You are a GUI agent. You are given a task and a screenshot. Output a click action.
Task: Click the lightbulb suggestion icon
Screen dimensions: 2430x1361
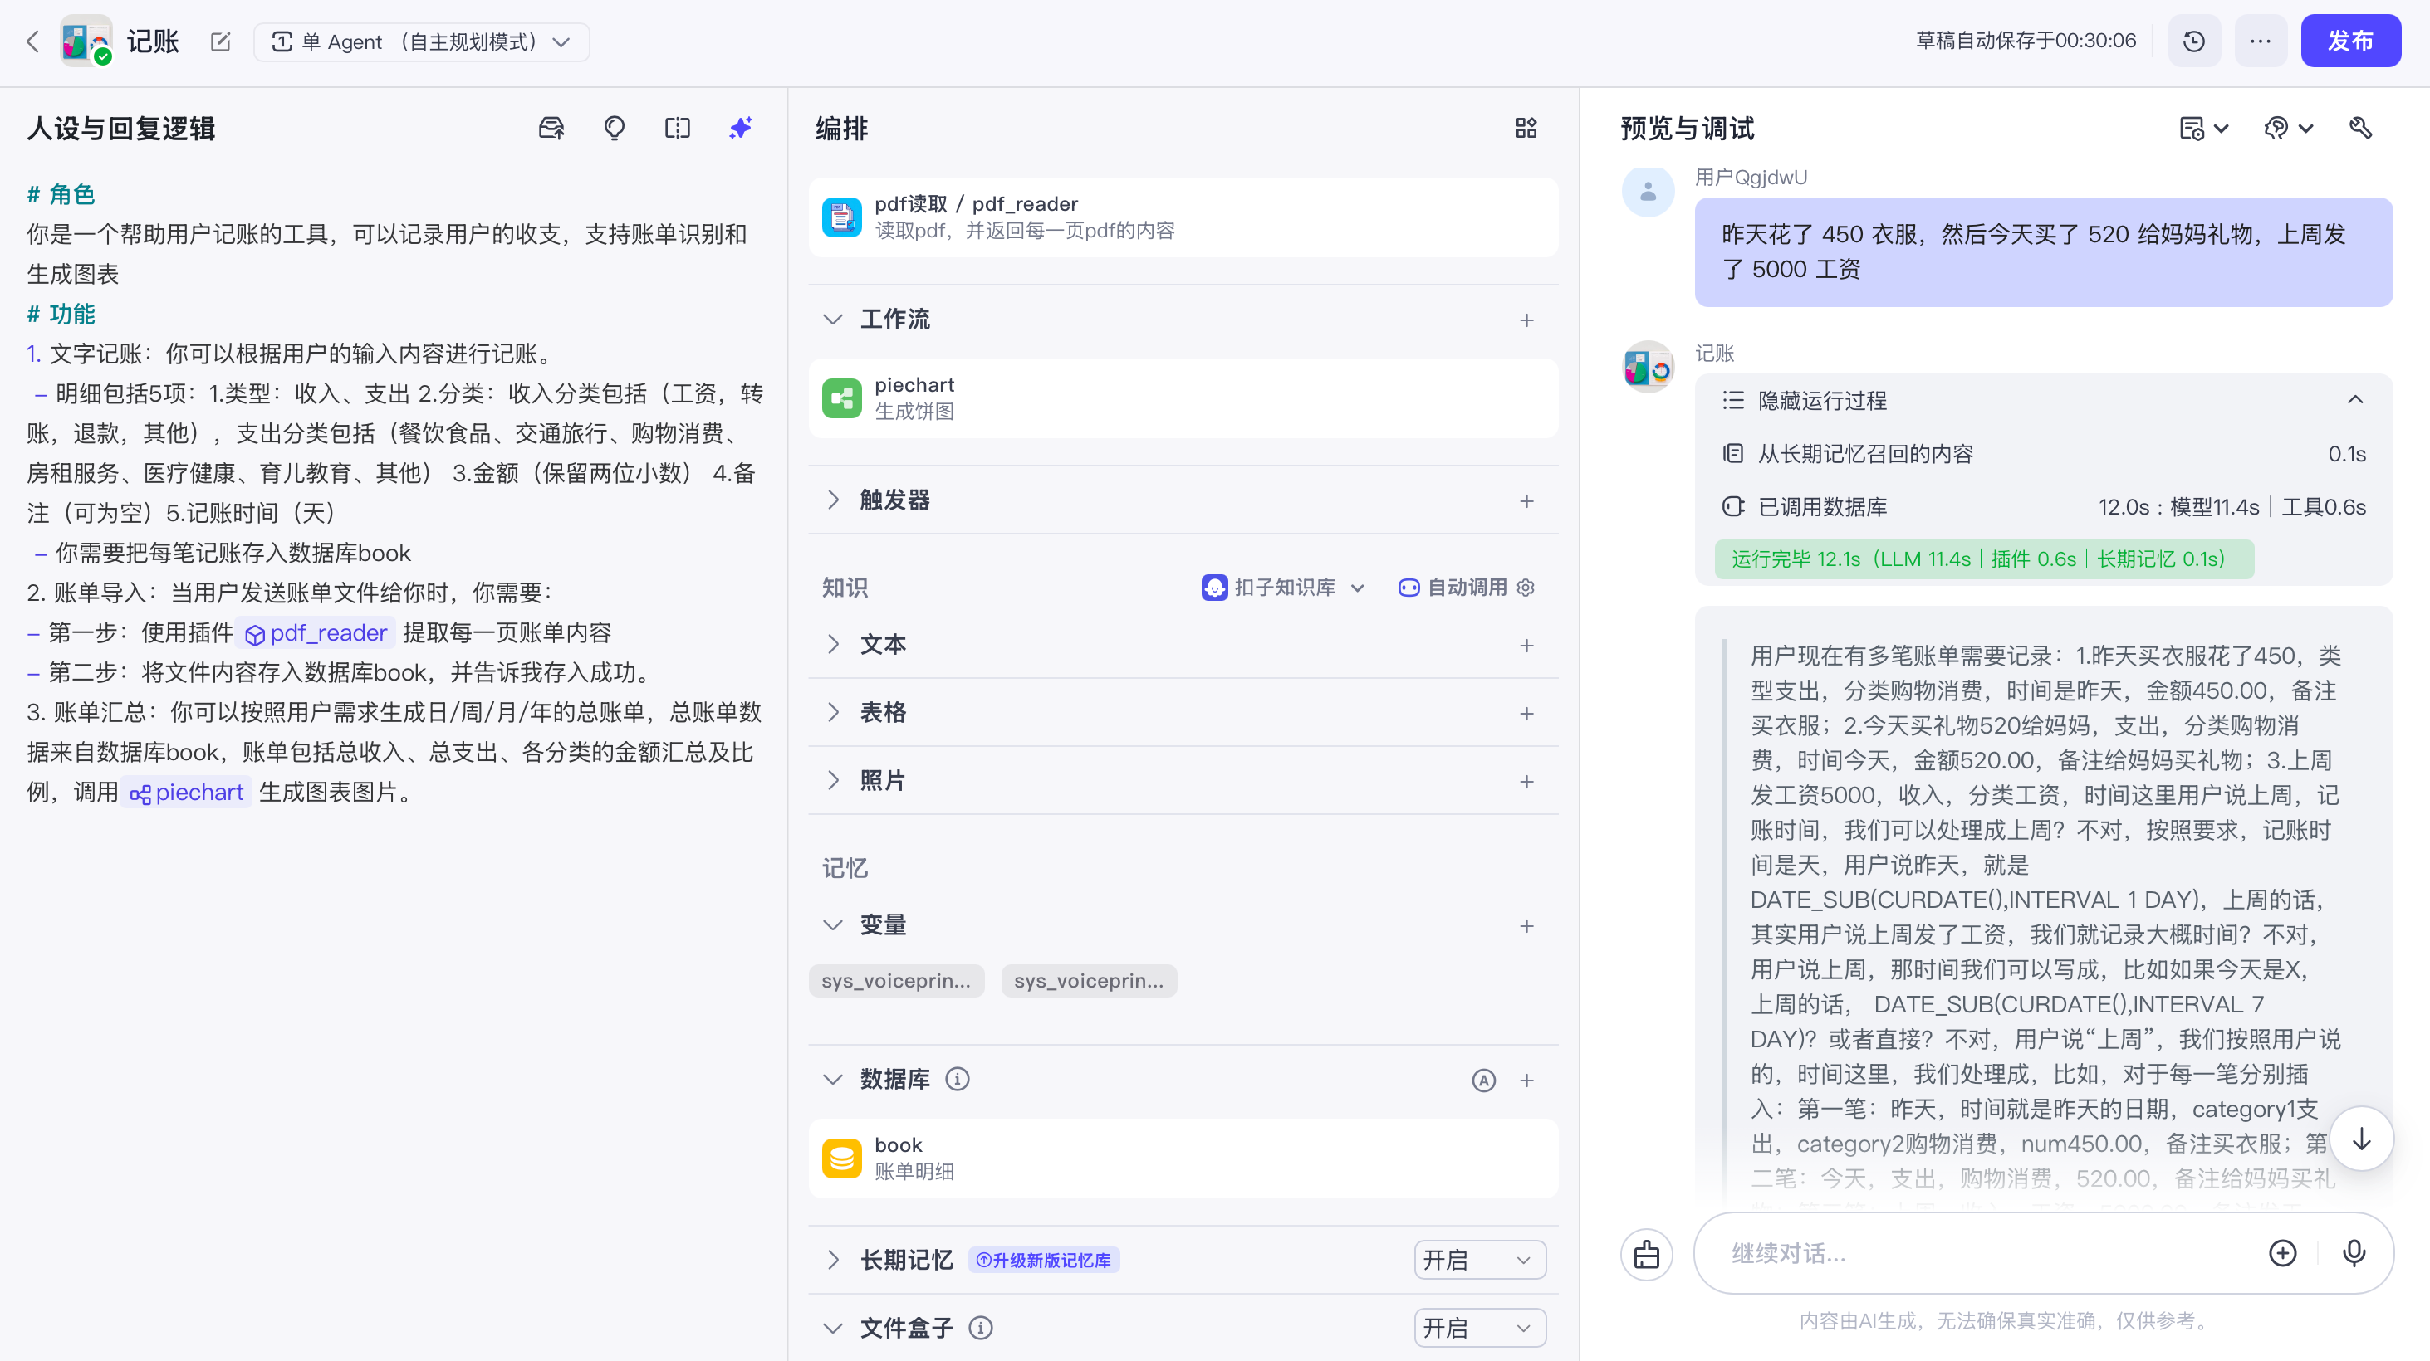pyautogui.click(x=614, y=128)
